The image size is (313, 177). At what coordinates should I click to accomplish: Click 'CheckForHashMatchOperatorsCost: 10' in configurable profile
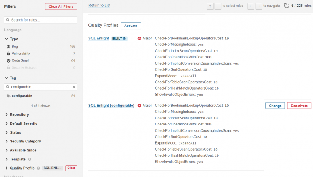pyautogui.click(x=187, y=155)
